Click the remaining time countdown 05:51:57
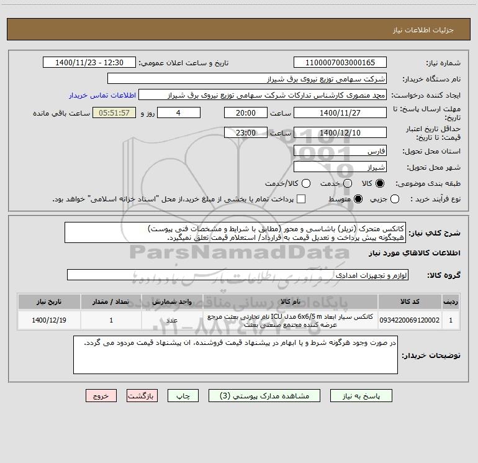 114,112
